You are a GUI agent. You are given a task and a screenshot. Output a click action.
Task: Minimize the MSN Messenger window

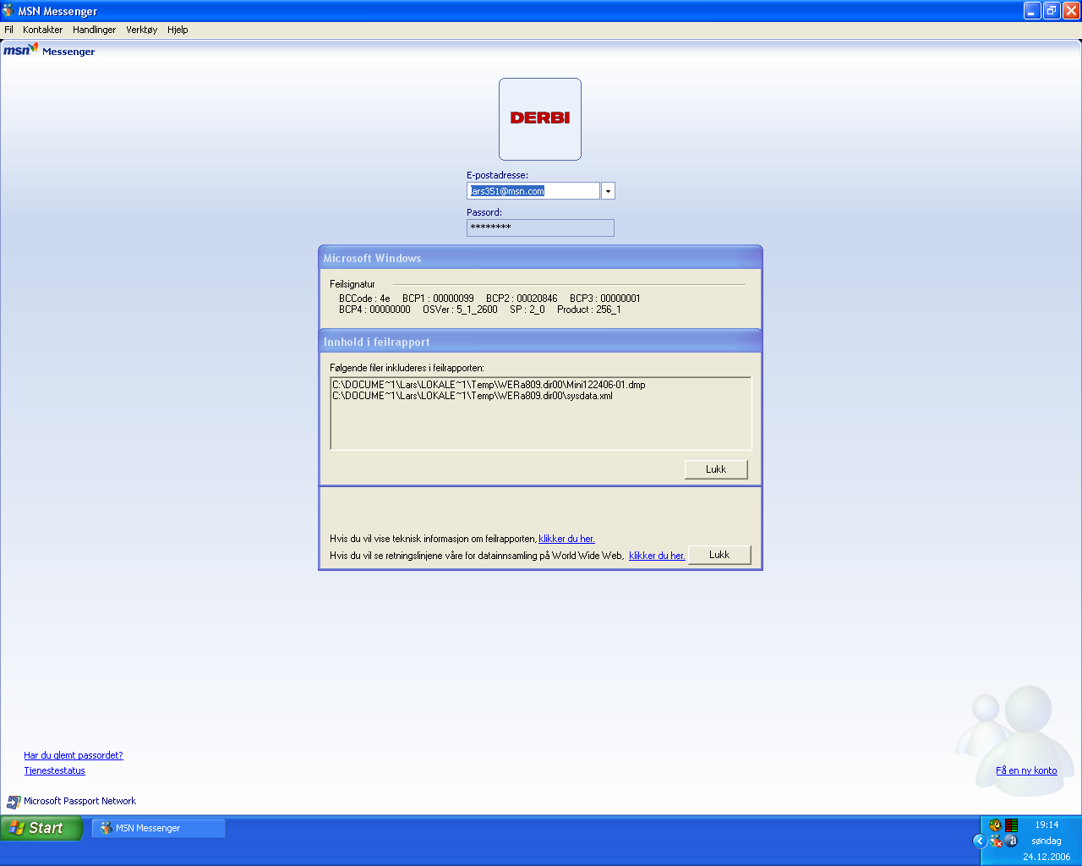1032,11
